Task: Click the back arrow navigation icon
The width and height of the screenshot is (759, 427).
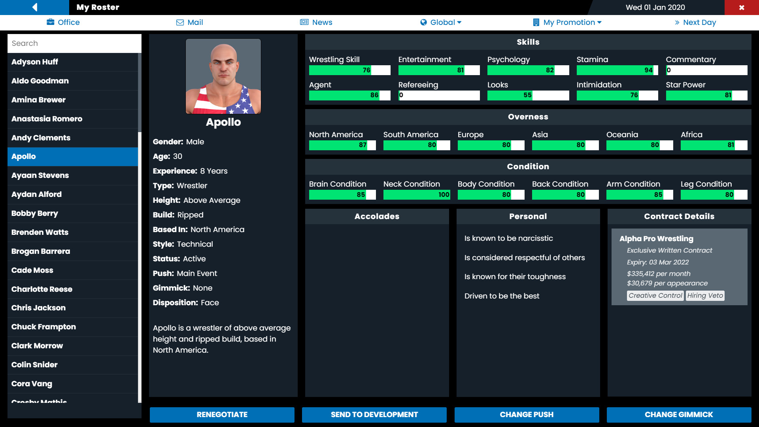Action: [34, 7]
